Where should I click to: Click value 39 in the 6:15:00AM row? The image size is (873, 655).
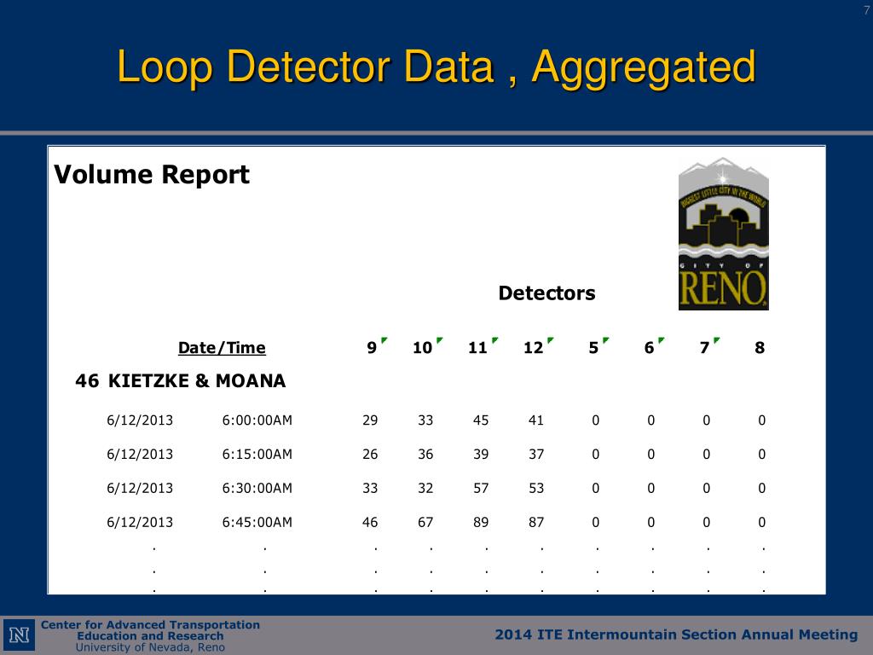pos(481,454)
